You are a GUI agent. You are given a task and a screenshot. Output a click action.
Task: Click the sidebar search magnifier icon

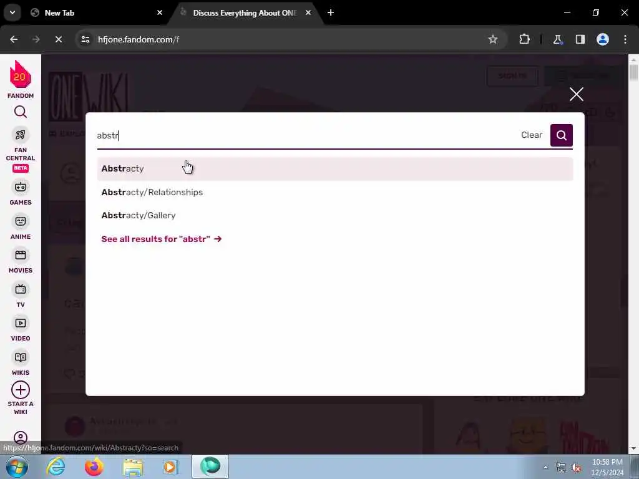pos(21,112)
